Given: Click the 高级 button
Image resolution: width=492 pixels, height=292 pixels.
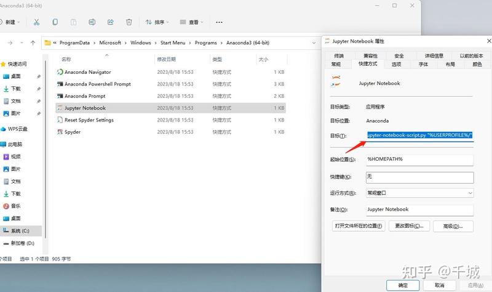Looking at the screenshot, I should point(453,226).
